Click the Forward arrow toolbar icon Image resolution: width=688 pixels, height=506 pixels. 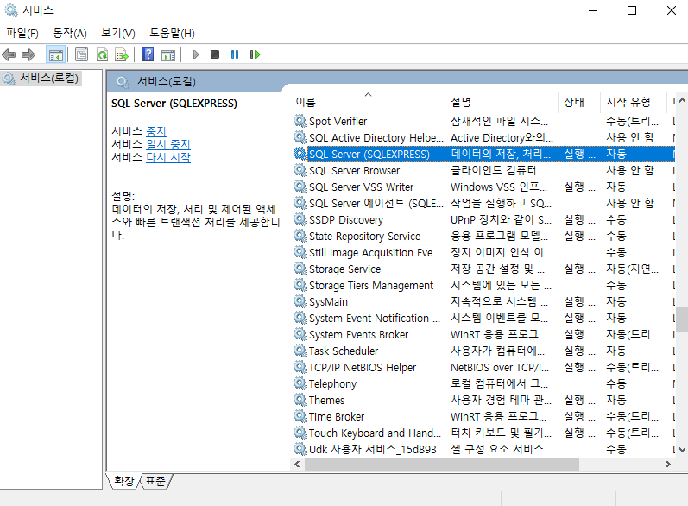tap(28, 55)
